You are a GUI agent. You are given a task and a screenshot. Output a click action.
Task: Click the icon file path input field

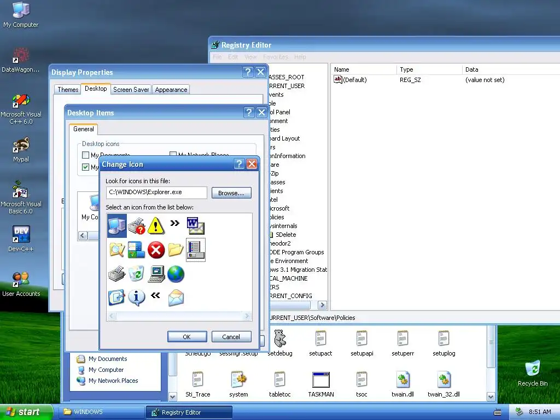(156, 192)
